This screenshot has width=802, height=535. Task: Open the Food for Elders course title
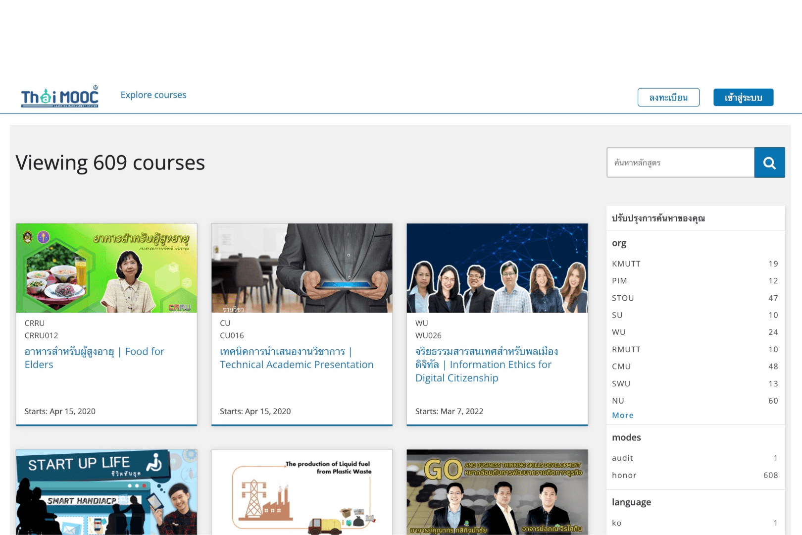pyautogui.click(x=94, y=358)
